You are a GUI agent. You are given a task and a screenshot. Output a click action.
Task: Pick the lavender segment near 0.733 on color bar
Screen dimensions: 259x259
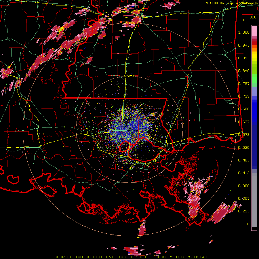coord(254,91)
